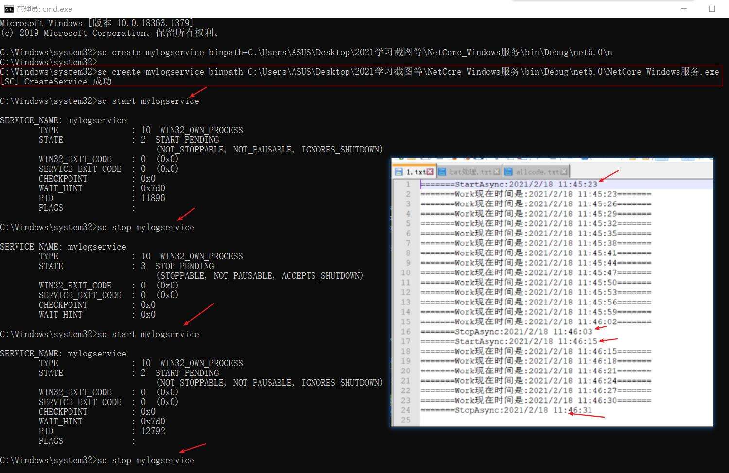This screenshot has width=729, height=473.
Task: Close the allcode.txt tab with its X
Action: [x=564, y=171]
